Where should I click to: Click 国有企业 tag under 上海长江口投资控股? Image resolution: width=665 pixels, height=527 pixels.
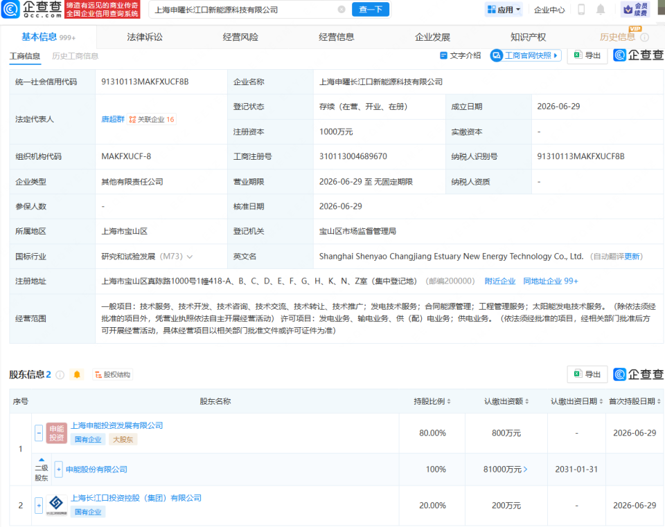tap(88, 512)
